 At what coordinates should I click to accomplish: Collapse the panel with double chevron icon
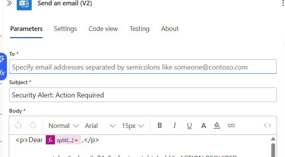click(10, 3)
